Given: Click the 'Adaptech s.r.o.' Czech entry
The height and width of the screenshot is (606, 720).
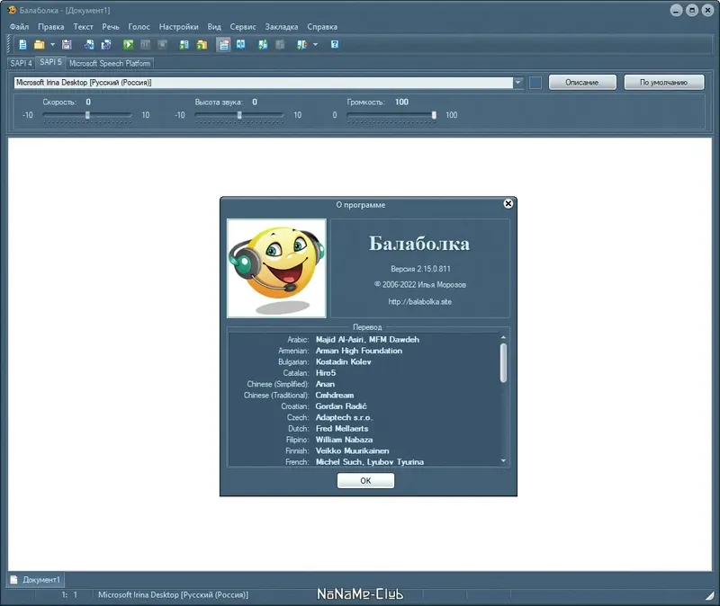Looking at the screenshot, I should tap(344, 417).
